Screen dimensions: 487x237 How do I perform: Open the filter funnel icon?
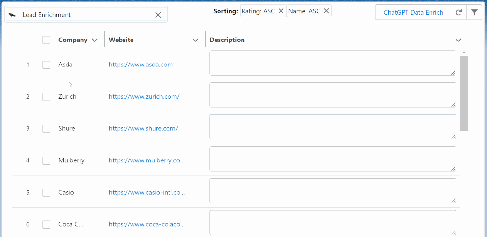[x=474, y=12]
